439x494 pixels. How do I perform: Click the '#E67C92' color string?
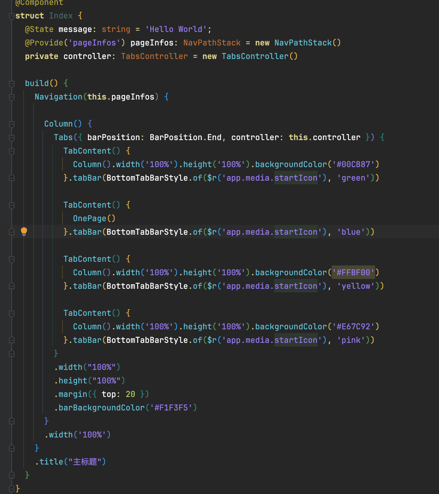coord(354,327)
